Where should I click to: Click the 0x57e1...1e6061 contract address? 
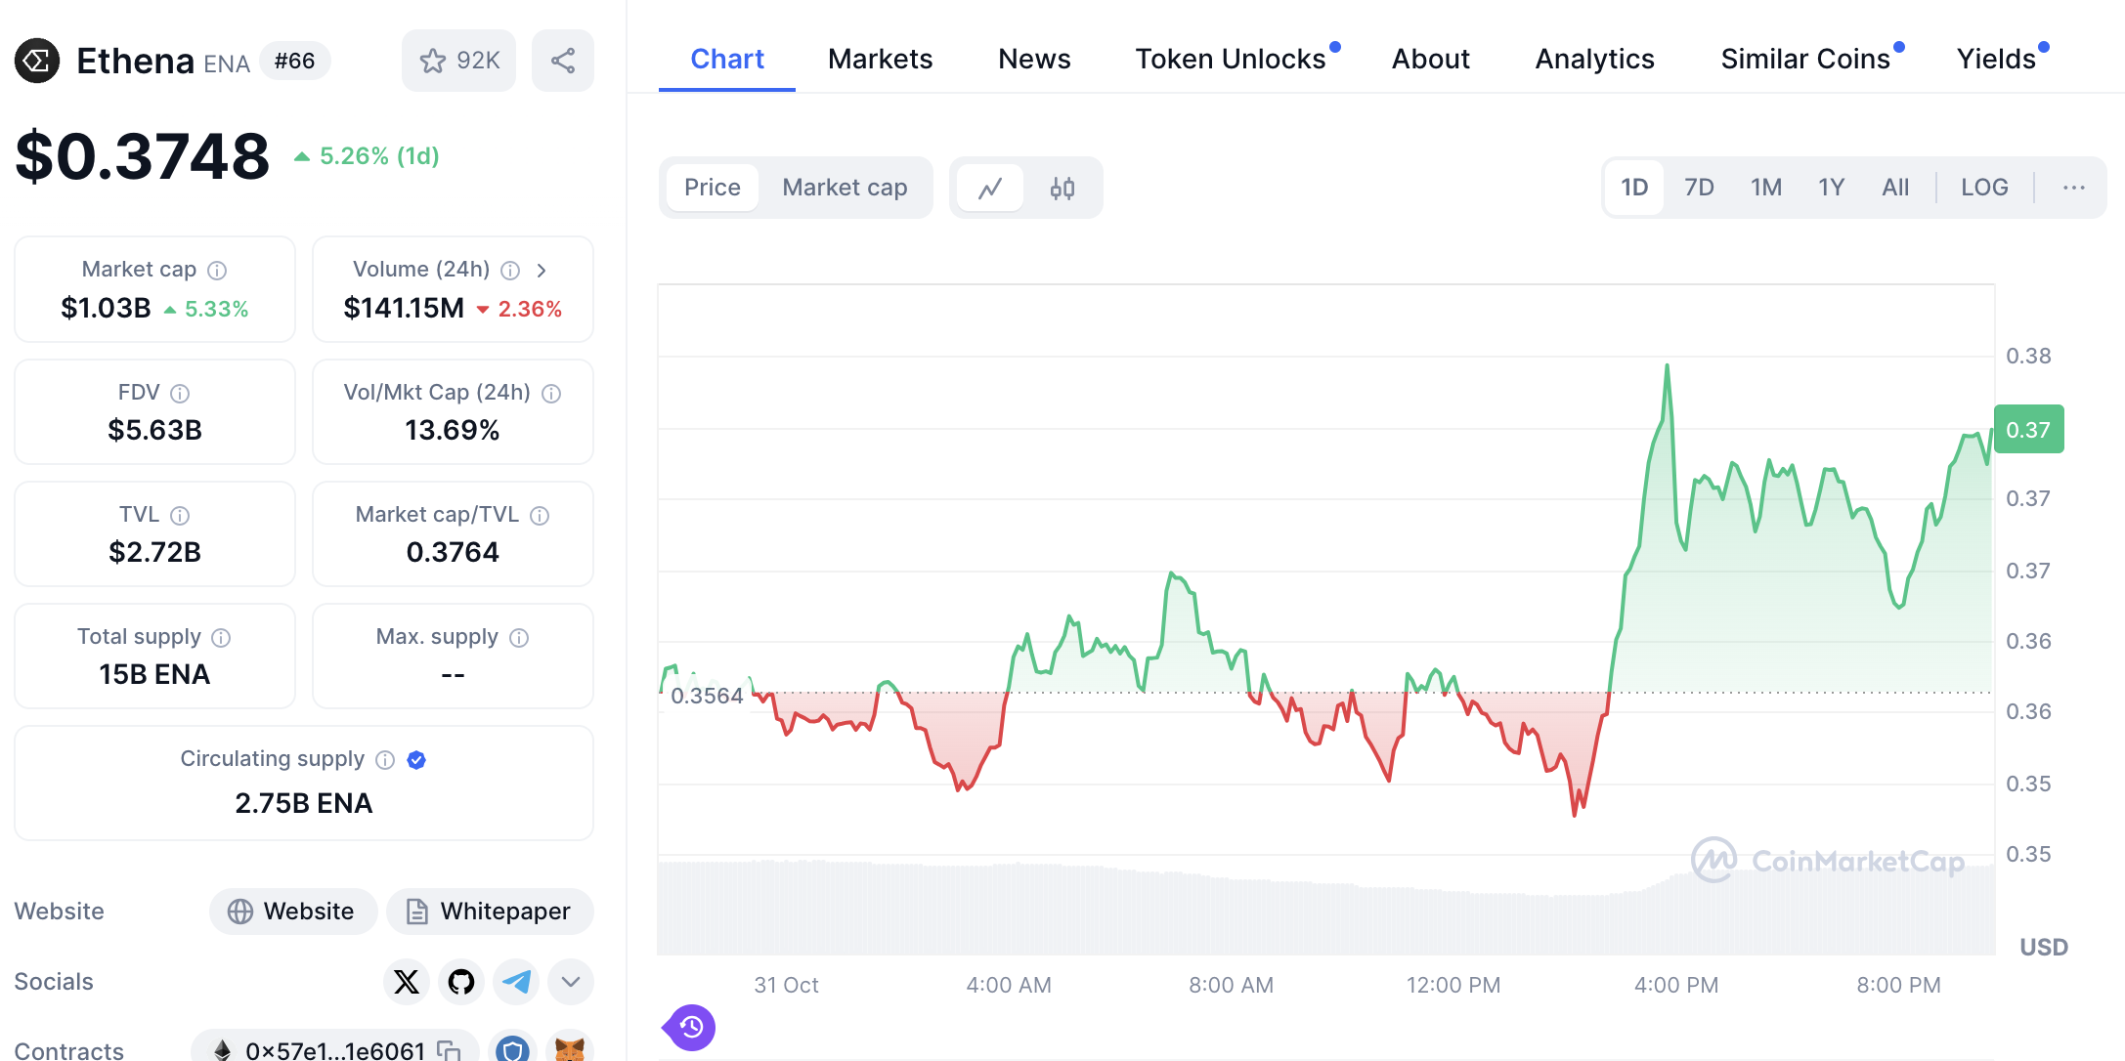click(335, 1050)
